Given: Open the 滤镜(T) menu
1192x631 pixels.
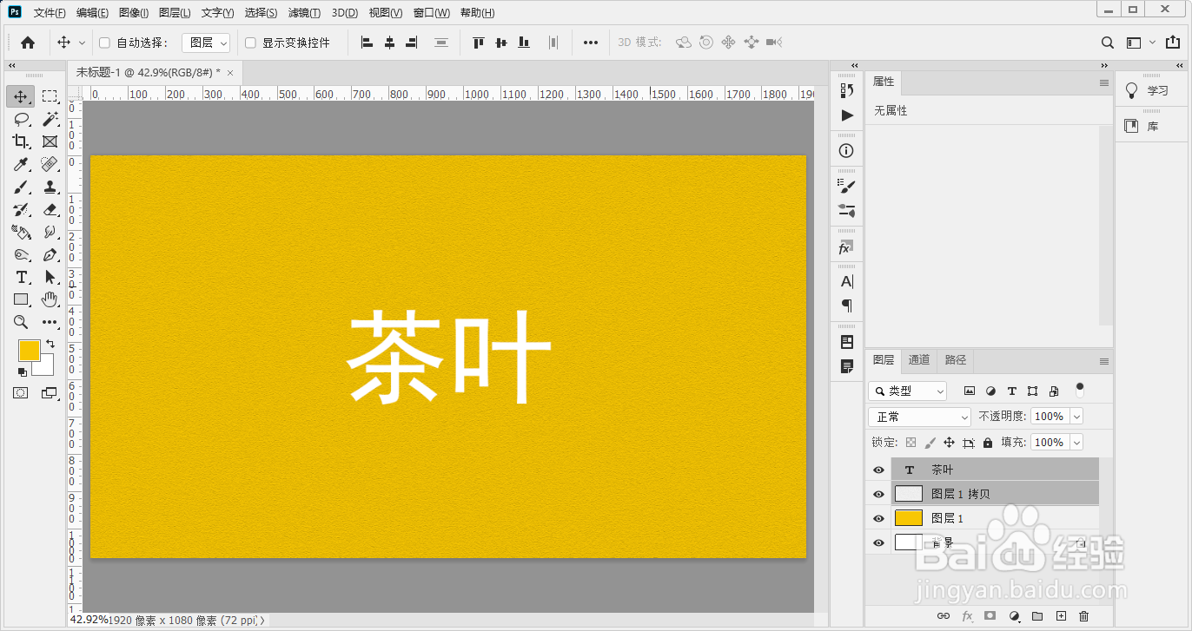Looking at the screenshot, I should point(304,13).
